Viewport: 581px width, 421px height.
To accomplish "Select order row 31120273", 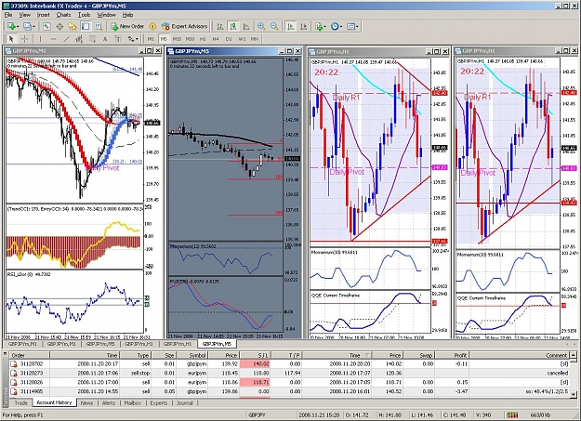I will click(290, 374).
